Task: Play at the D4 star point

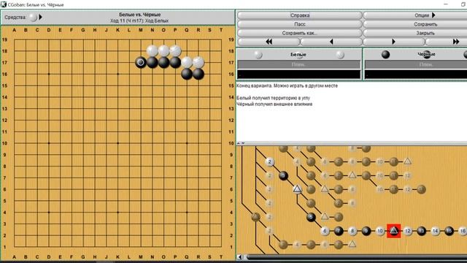Action: (x=49, y=213)
